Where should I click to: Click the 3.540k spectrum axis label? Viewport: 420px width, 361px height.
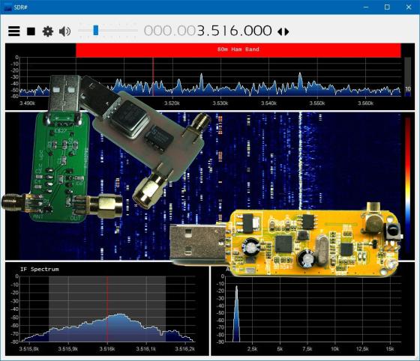(269, 103)
